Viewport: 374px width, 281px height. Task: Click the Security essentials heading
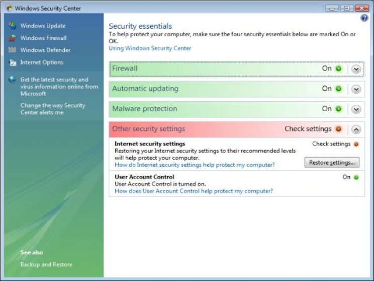click(140, 26)
